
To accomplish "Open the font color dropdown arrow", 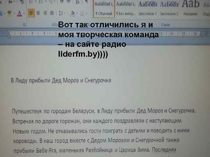I will coord(24,13).
